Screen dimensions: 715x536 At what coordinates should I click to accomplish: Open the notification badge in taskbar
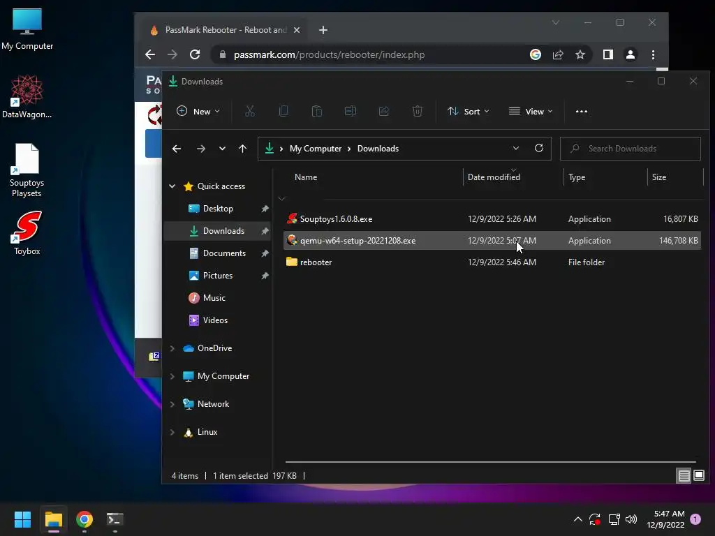coord(695,519)
